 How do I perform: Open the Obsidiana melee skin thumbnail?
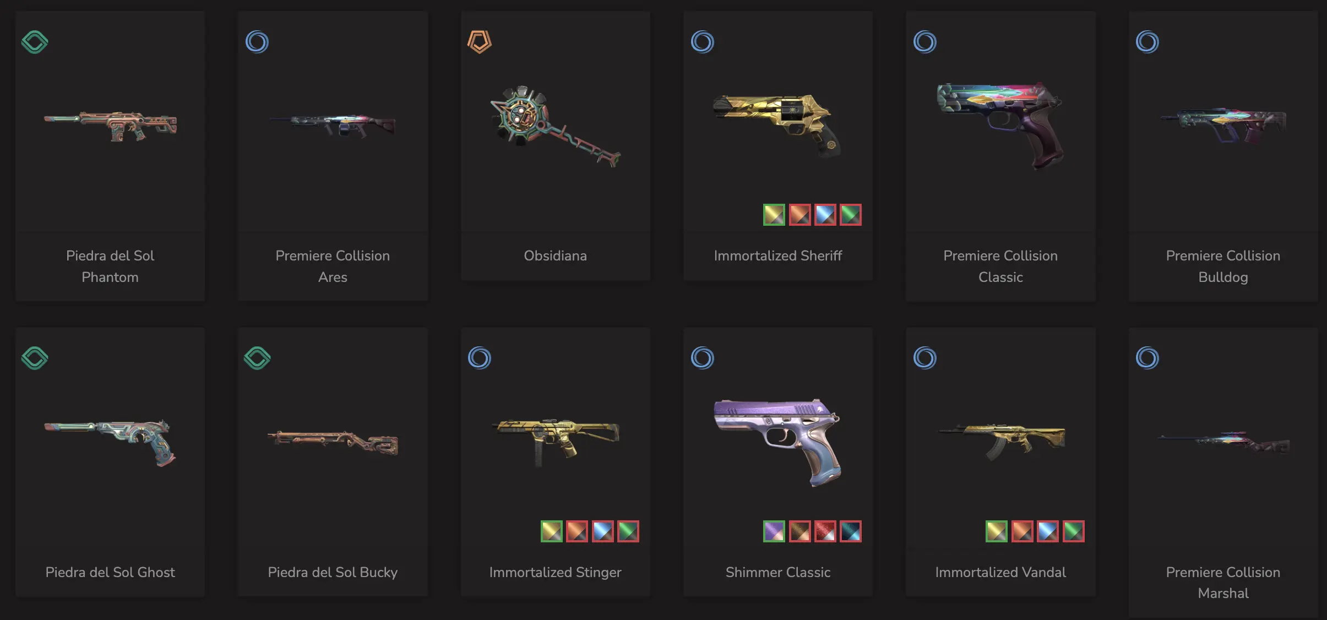[x=555, y=126]
